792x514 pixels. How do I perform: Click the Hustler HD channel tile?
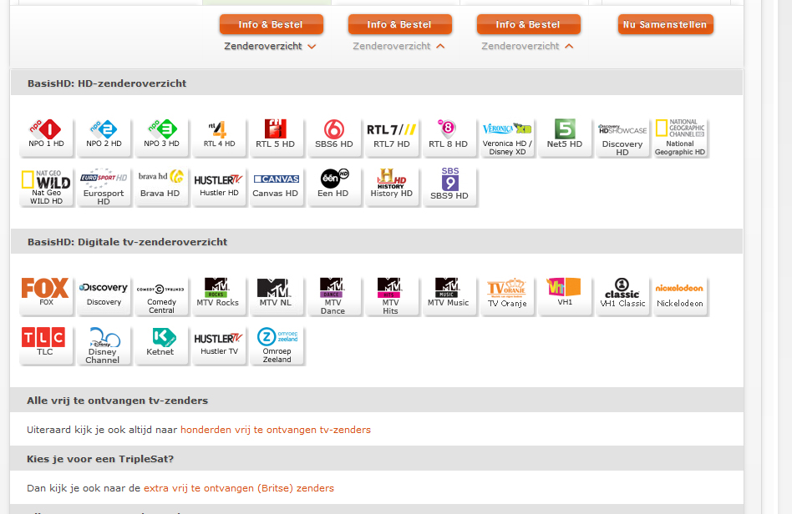(x=219, y=187)
